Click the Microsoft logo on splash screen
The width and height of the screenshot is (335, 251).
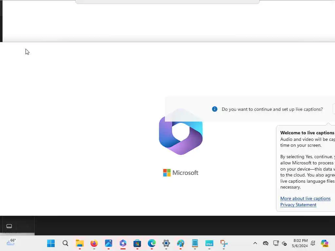[181, 173]
